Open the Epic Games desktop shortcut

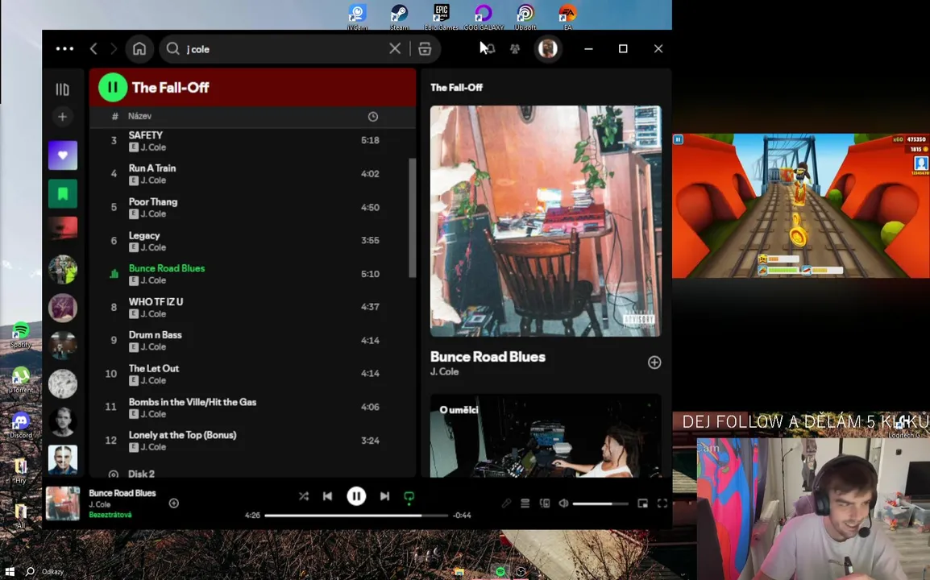click(441, 17)
